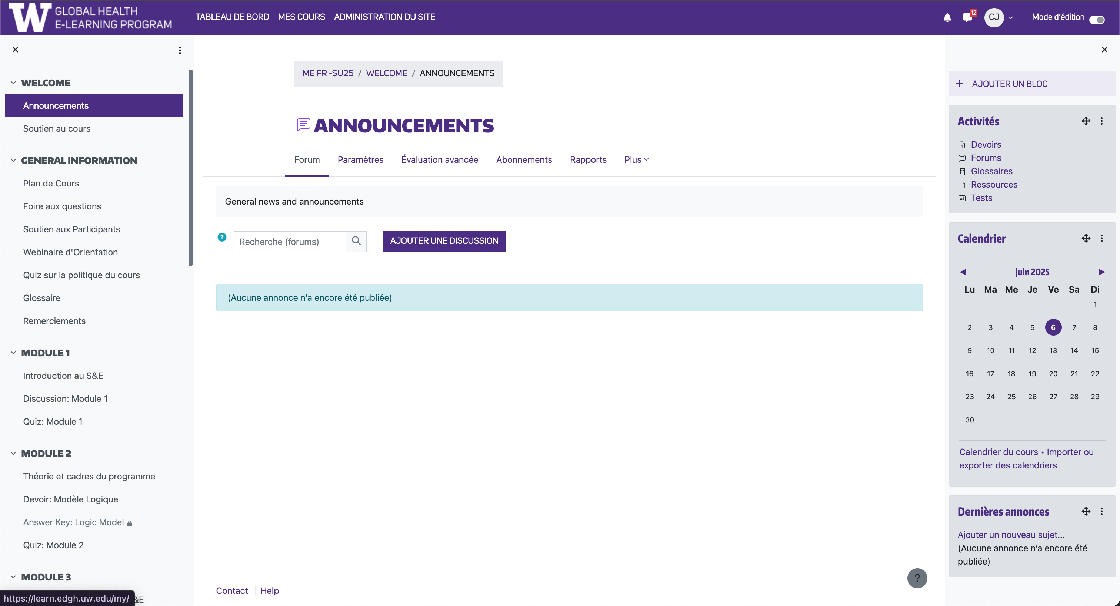Click the forum search help icon
Image resolution: width=1120 pixels, height=606 pixels.
click(222, 237)
